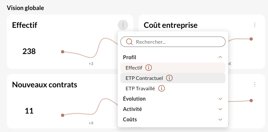Image resolution: width=268 pixels, height=132 pixels.
Task: Choose ETP Contractuel from the list
Action: 173,78
